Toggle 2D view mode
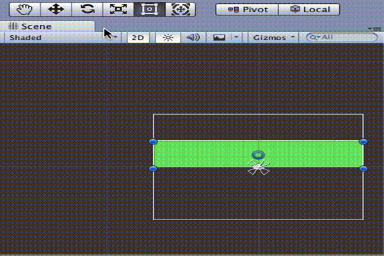384x256 pixels. [138, 38]
